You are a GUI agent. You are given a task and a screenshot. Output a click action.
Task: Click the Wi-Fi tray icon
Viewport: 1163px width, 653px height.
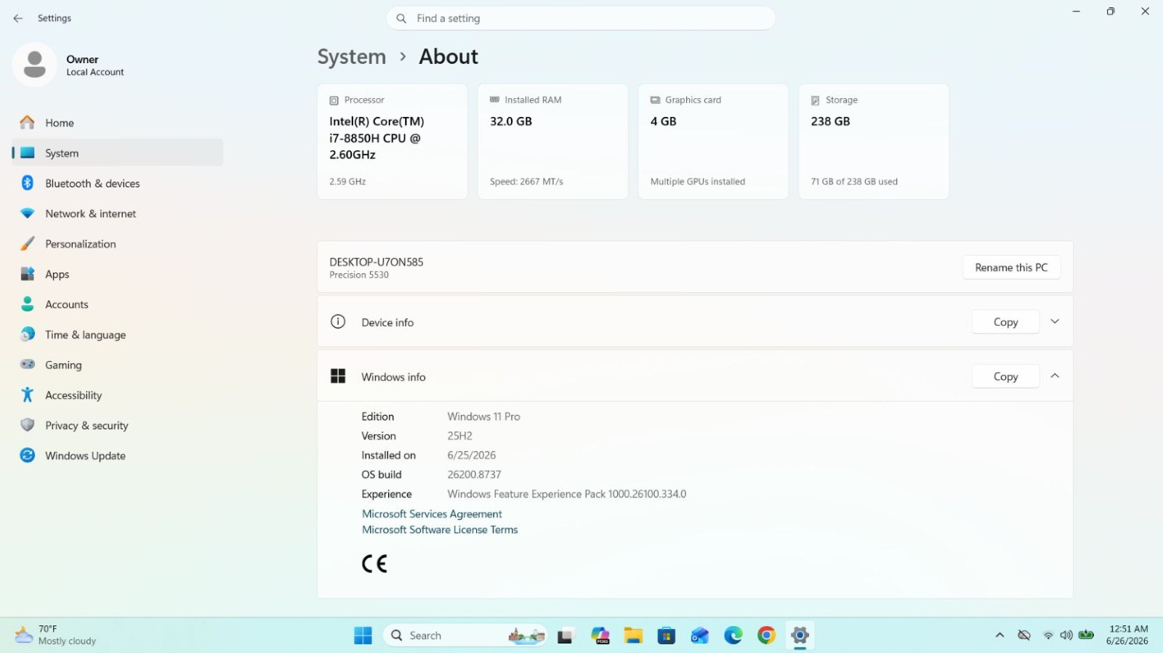point(1048,636)
